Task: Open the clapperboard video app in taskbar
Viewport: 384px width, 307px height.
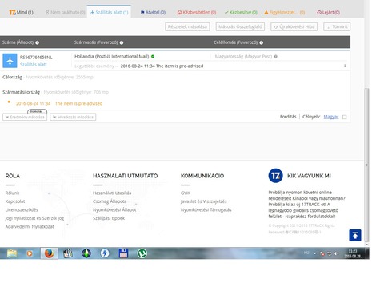Action: (68, 253)
